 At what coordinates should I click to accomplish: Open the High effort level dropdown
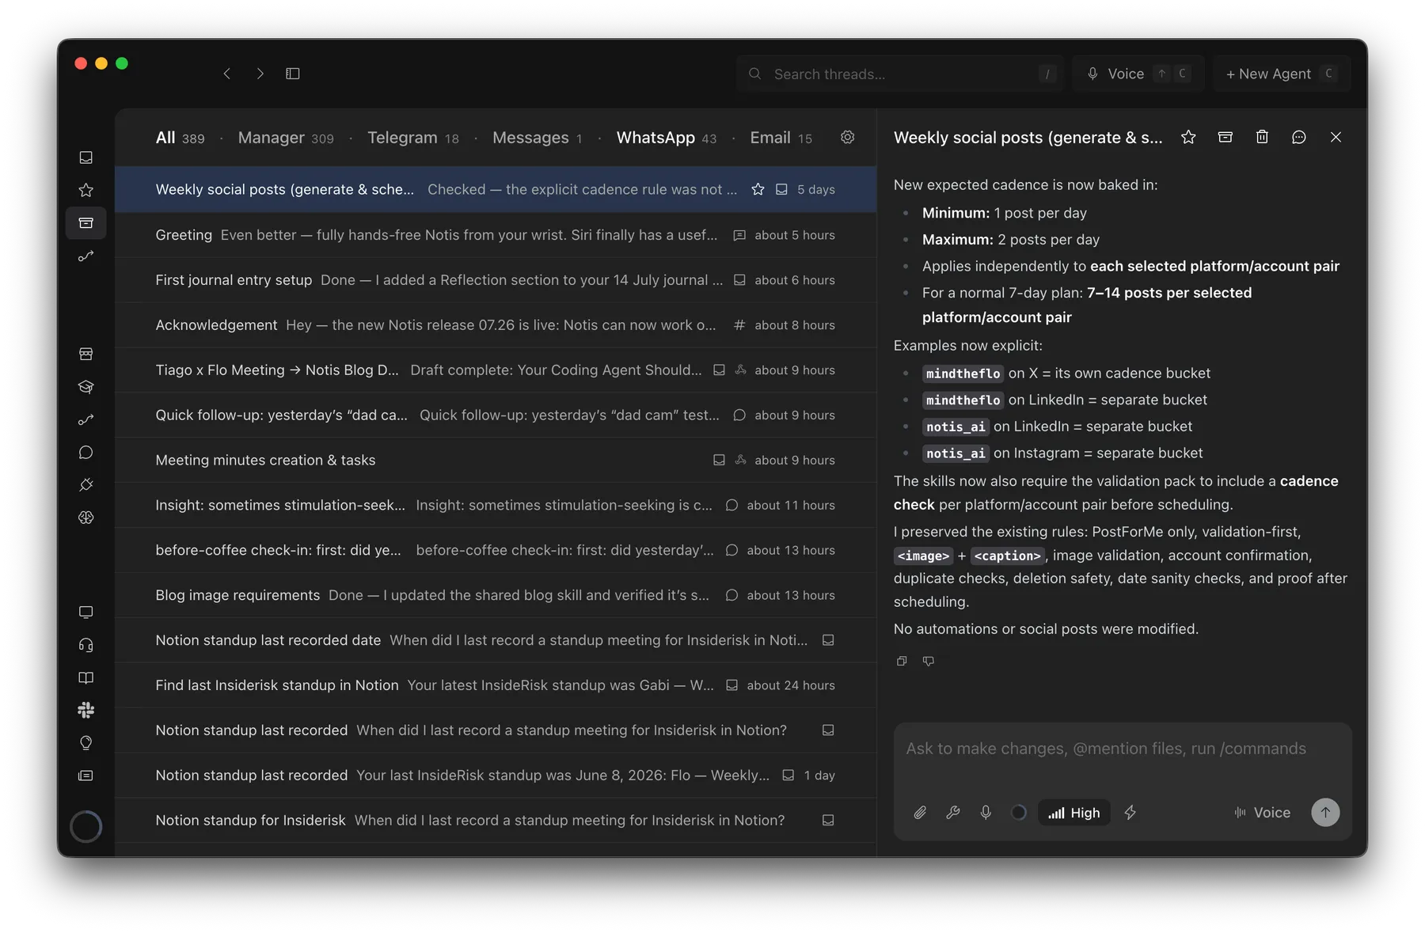(1074, 813)
